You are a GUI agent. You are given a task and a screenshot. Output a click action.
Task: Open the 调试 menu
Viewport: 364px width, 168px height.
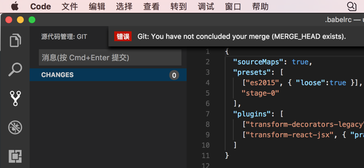206,6
